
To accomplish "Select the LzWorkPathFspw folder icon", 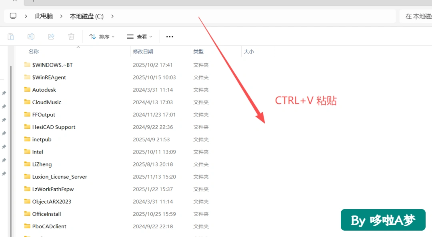I will (27, 189).
